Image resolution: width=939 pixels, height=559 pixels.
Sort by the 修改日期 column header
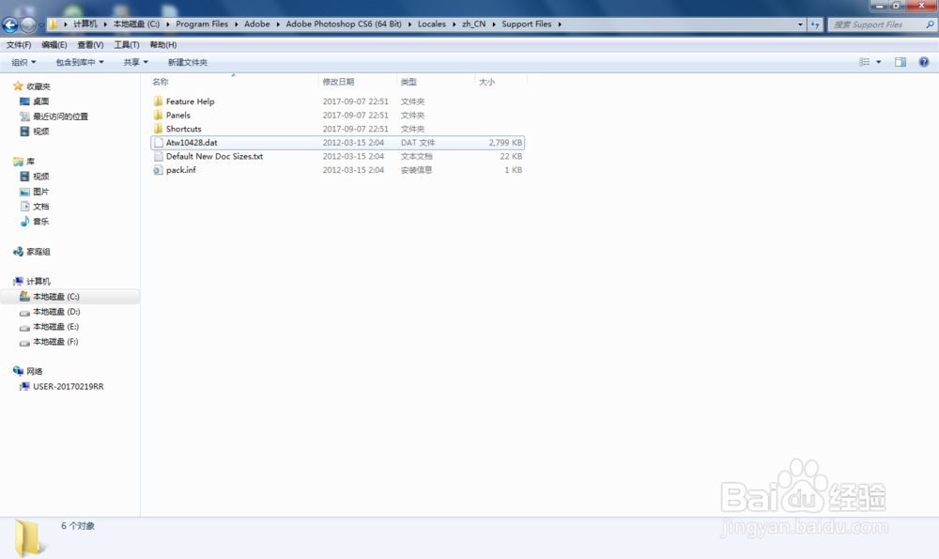coord(338,82)
